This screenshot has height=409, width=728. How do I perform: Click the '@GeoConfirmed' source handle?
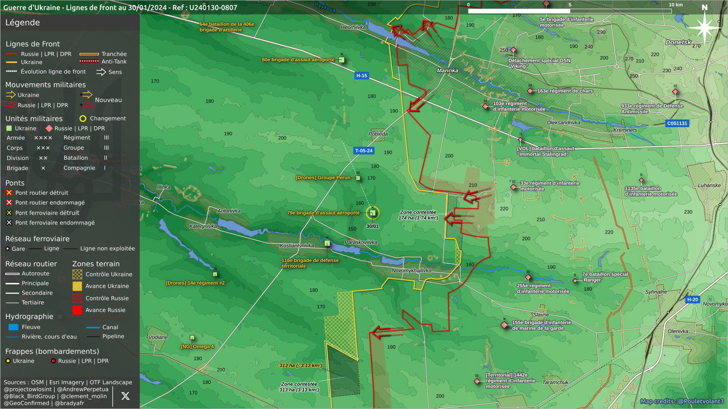click(x=27, y=403)
